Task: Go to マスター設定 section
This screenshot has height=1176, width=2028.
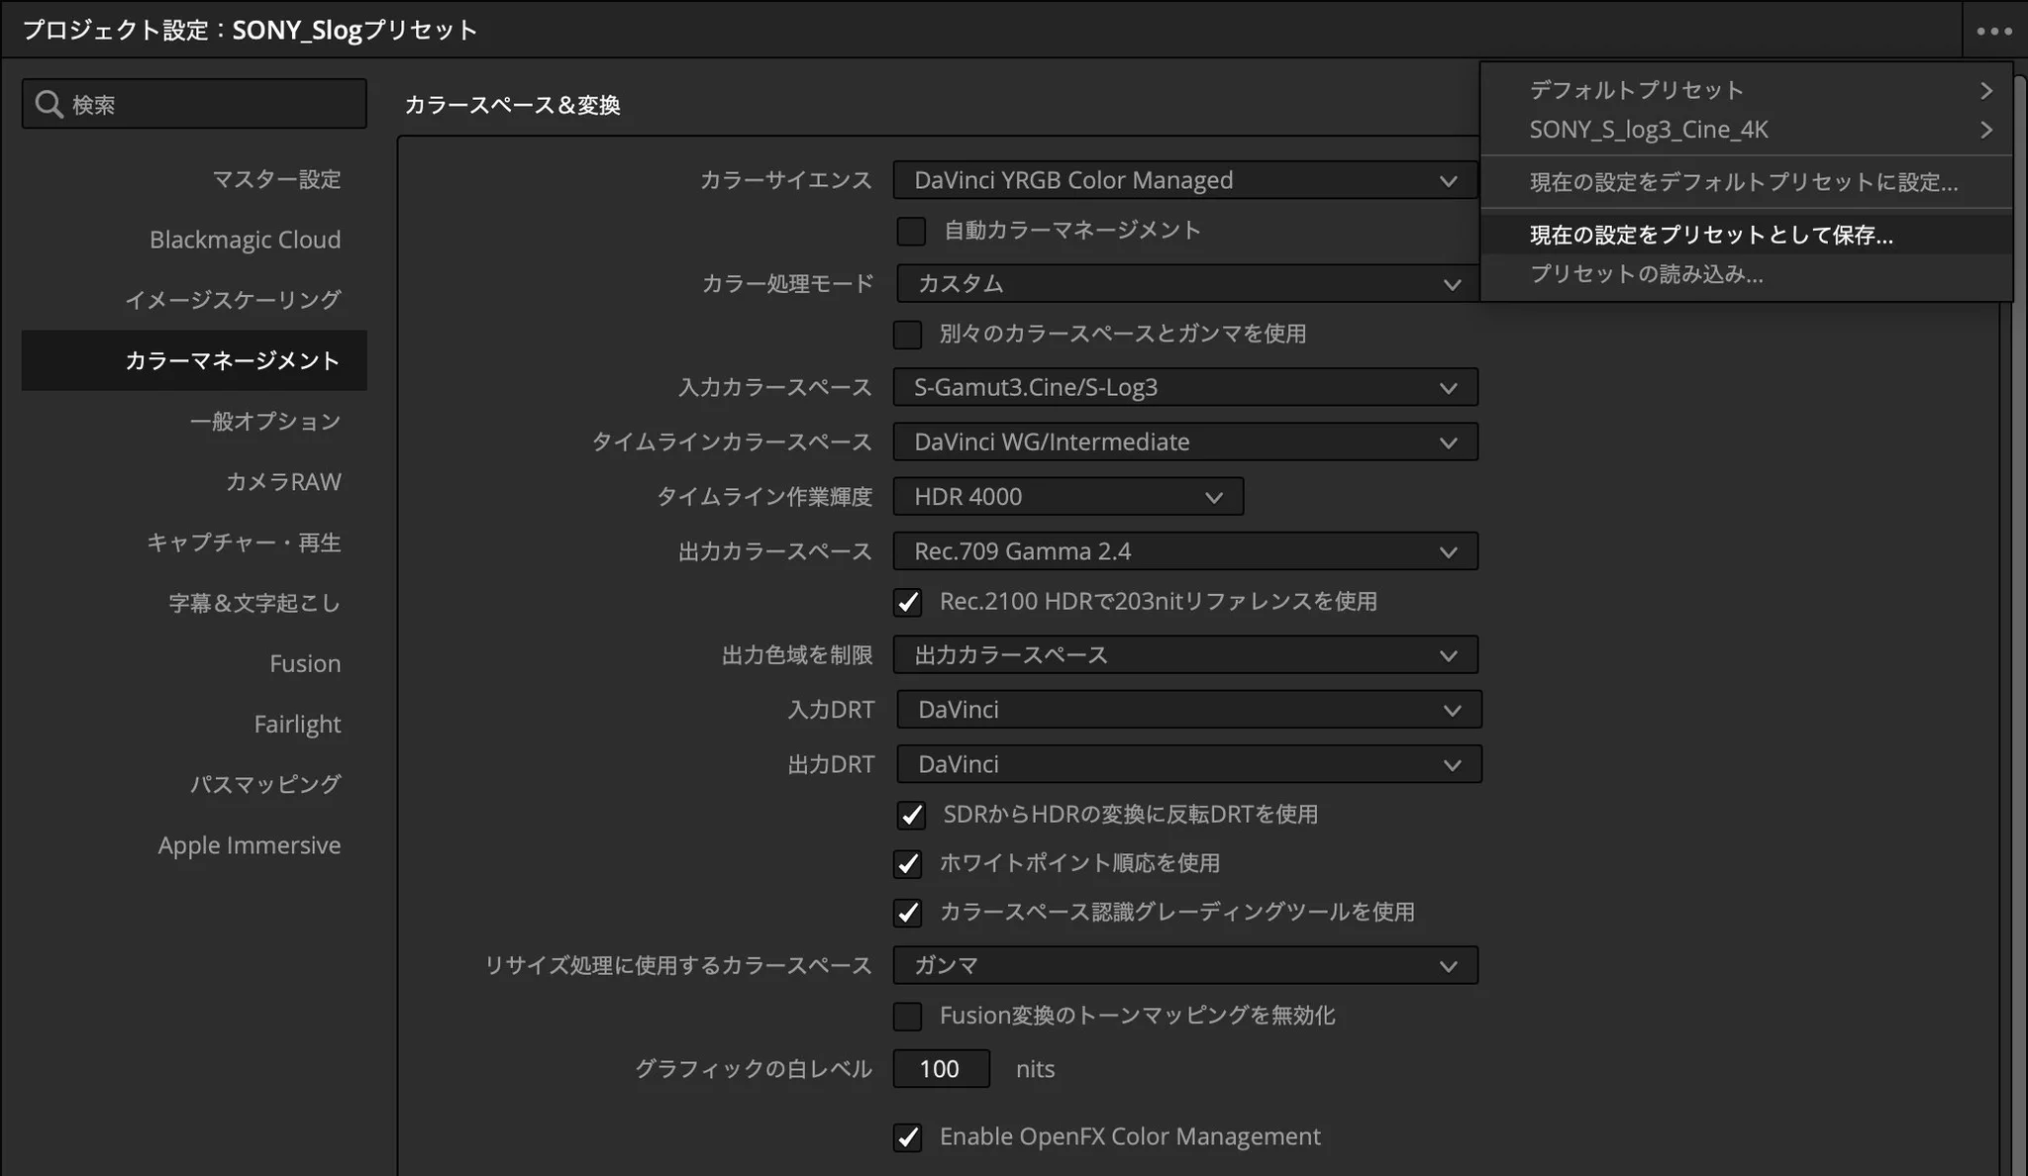Action: (x=194, y=179)
